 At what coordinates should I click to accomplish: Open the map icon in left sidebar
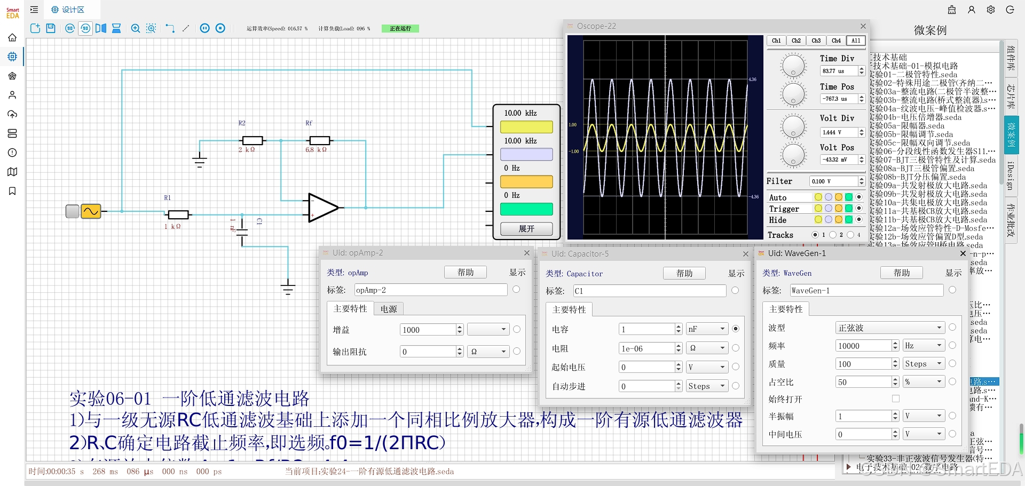tap(12, 172)
